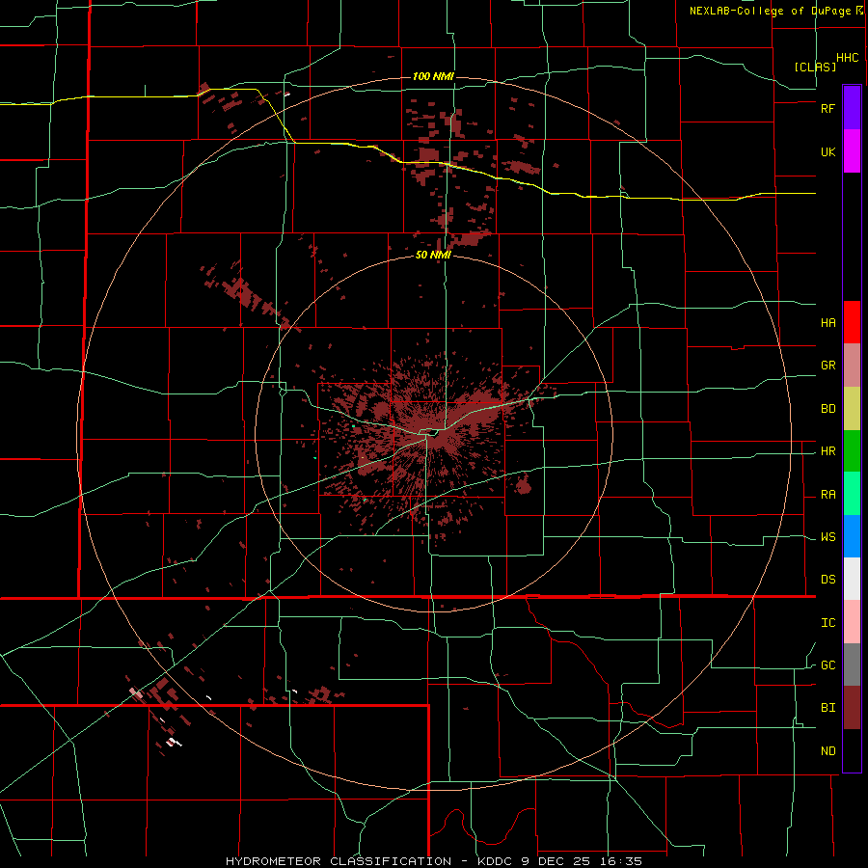The image size is (868, 868).
Task: Click the BI legend label
Action: pos(827,708)
